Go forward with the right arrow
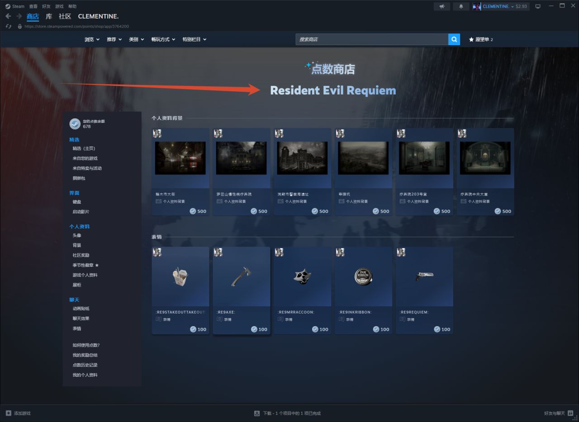Viewport: 579px width, 422px height. [19, 16]
